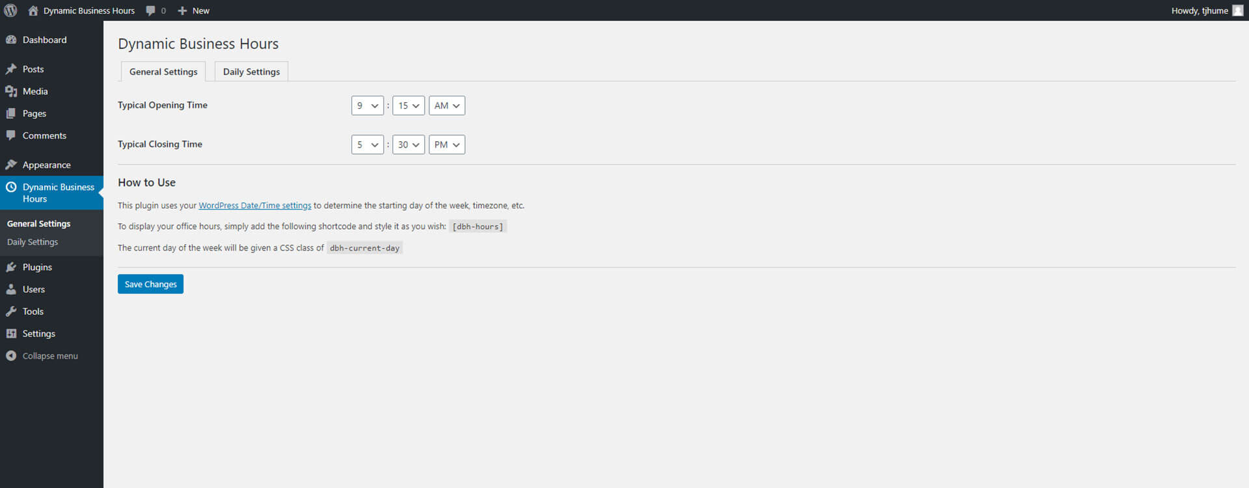The height and width of the screenshot is (488, 1249).
Task: Click the home icon in admin bar
Action: coord(33,10)
